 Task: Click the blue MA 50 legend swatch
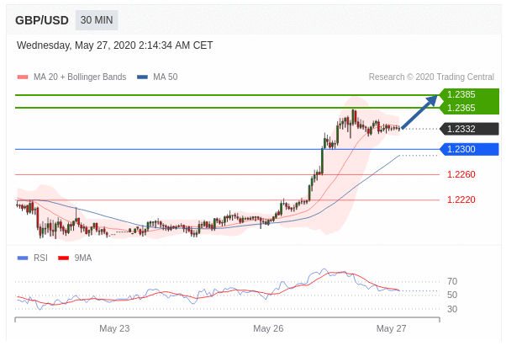pos(142,77)
